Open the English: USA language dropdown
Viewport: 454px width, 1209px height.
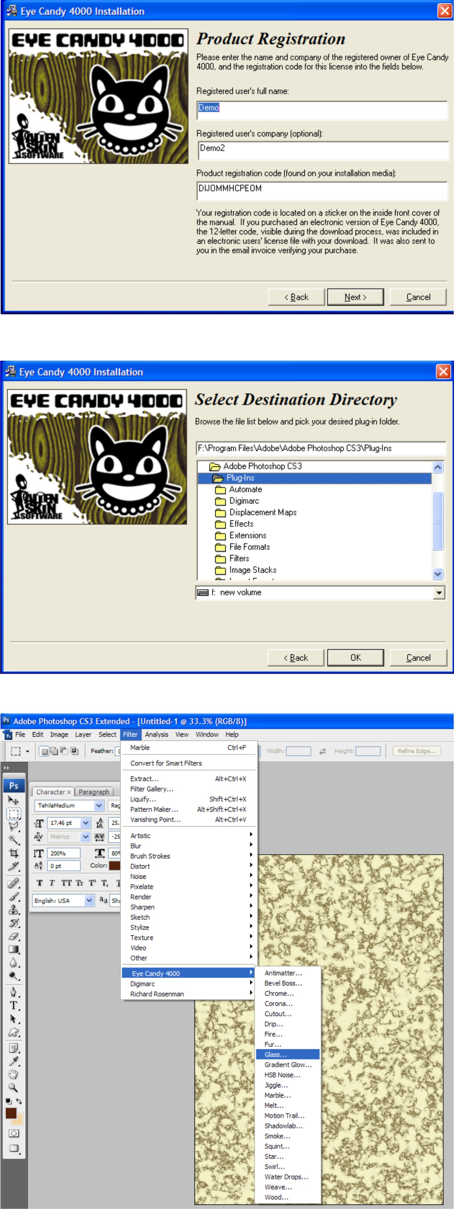(x=89, y=900)
